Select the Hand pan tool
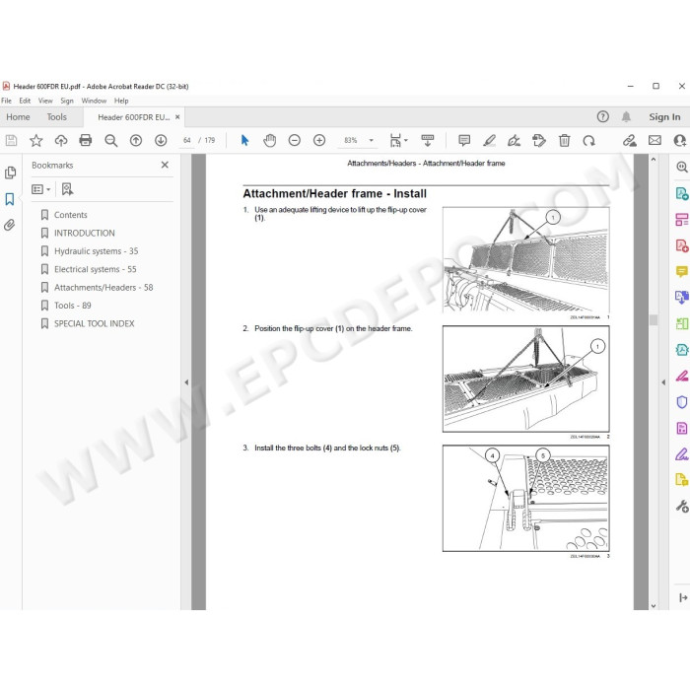This screenshot has height=690, width=690. pos(270,140)
